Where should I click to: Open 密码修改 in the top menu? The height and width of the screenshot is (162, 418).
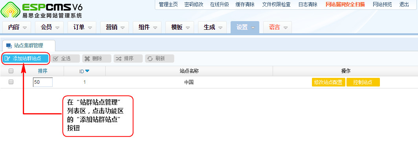pos(194,5)
